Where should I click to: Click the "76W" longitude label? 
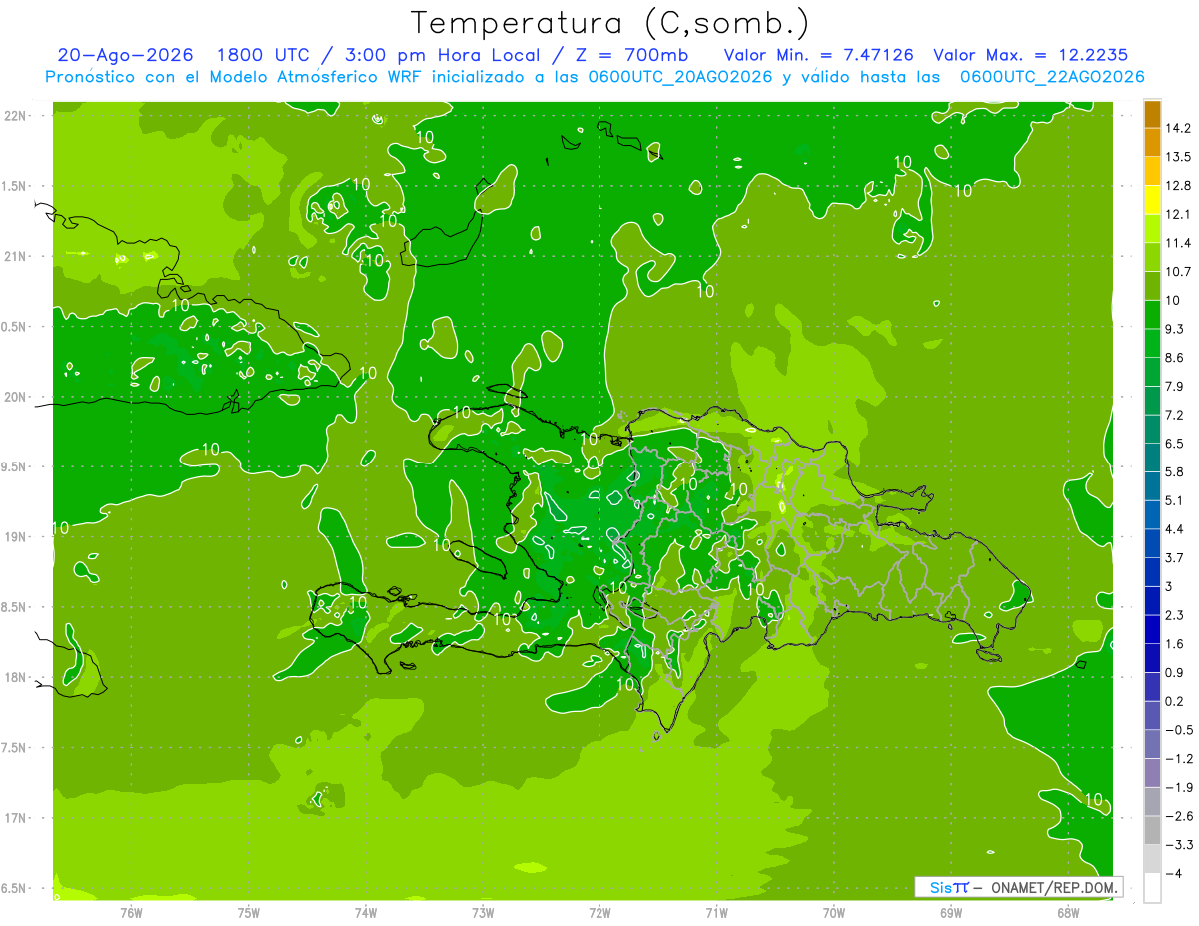click(x=131, y=912)
